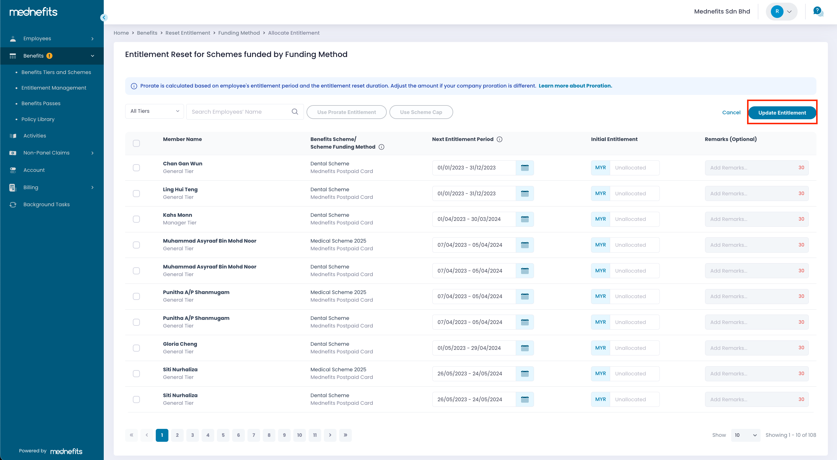Go to last page double-arrow icon
The height and width of the screenshot is (460, 837).
point(345,435)
